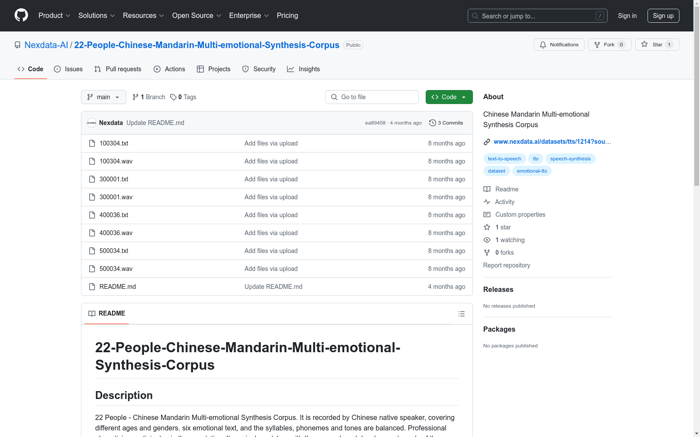Click the file icon beside README.md
The image size is (700, 437).
92,287
